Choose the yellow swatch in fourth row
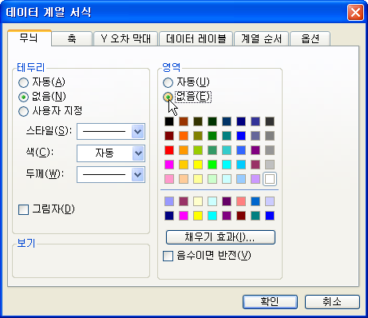Image resolution: width=368 pixels, height=318 pixels. pos(198,165)
